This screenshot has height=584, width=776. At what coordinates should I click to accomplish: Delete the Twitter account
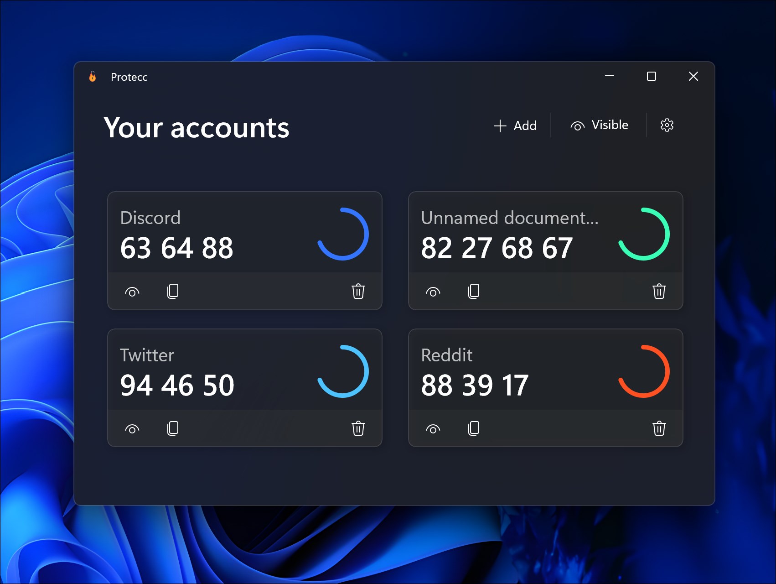pos(358,428)
